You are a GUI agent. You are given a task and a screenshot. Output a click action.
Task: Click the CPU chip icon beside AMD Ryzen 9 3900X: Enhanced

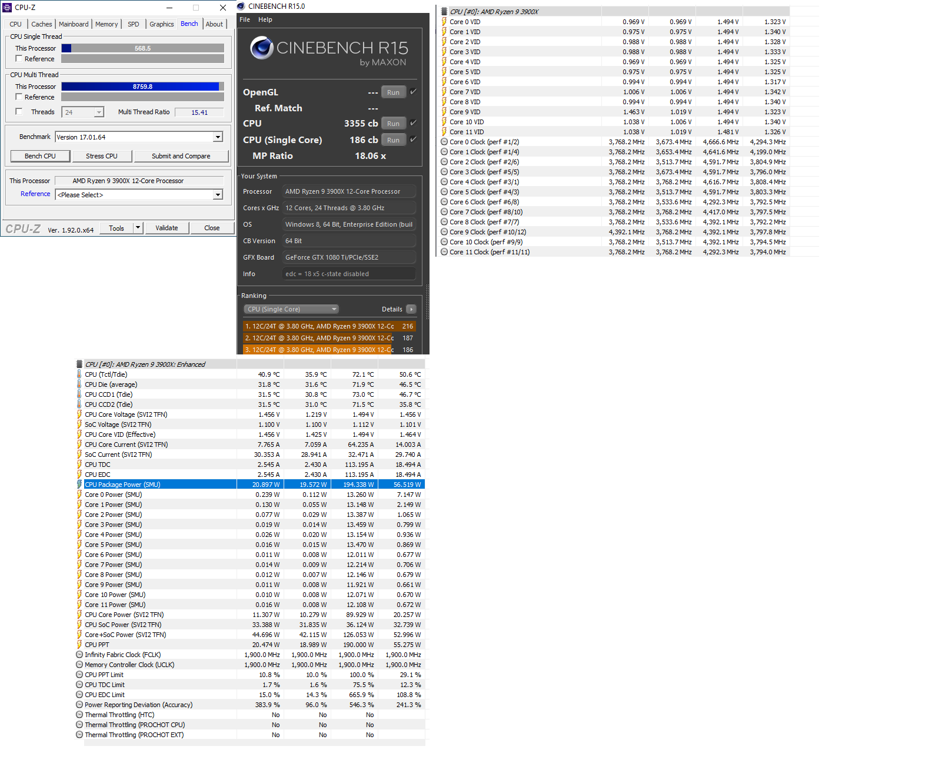(x=79, y=364)
